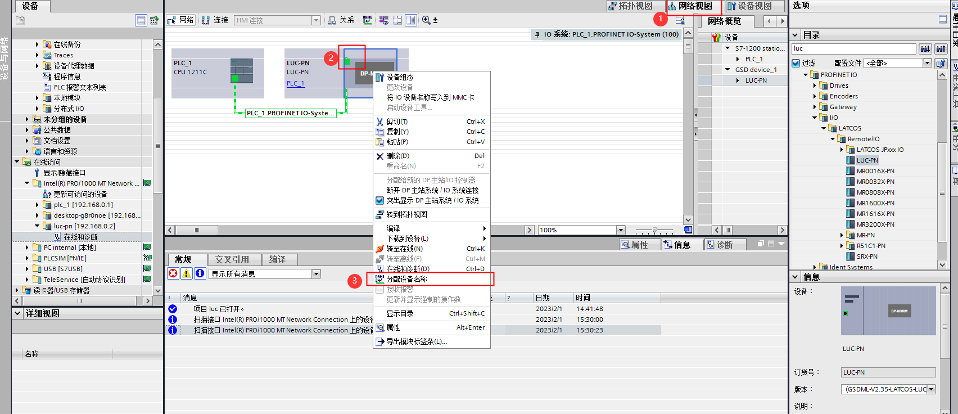Switch to the 设备视图 tab
This screenshot has height=414, width=958.
(749, 6)
